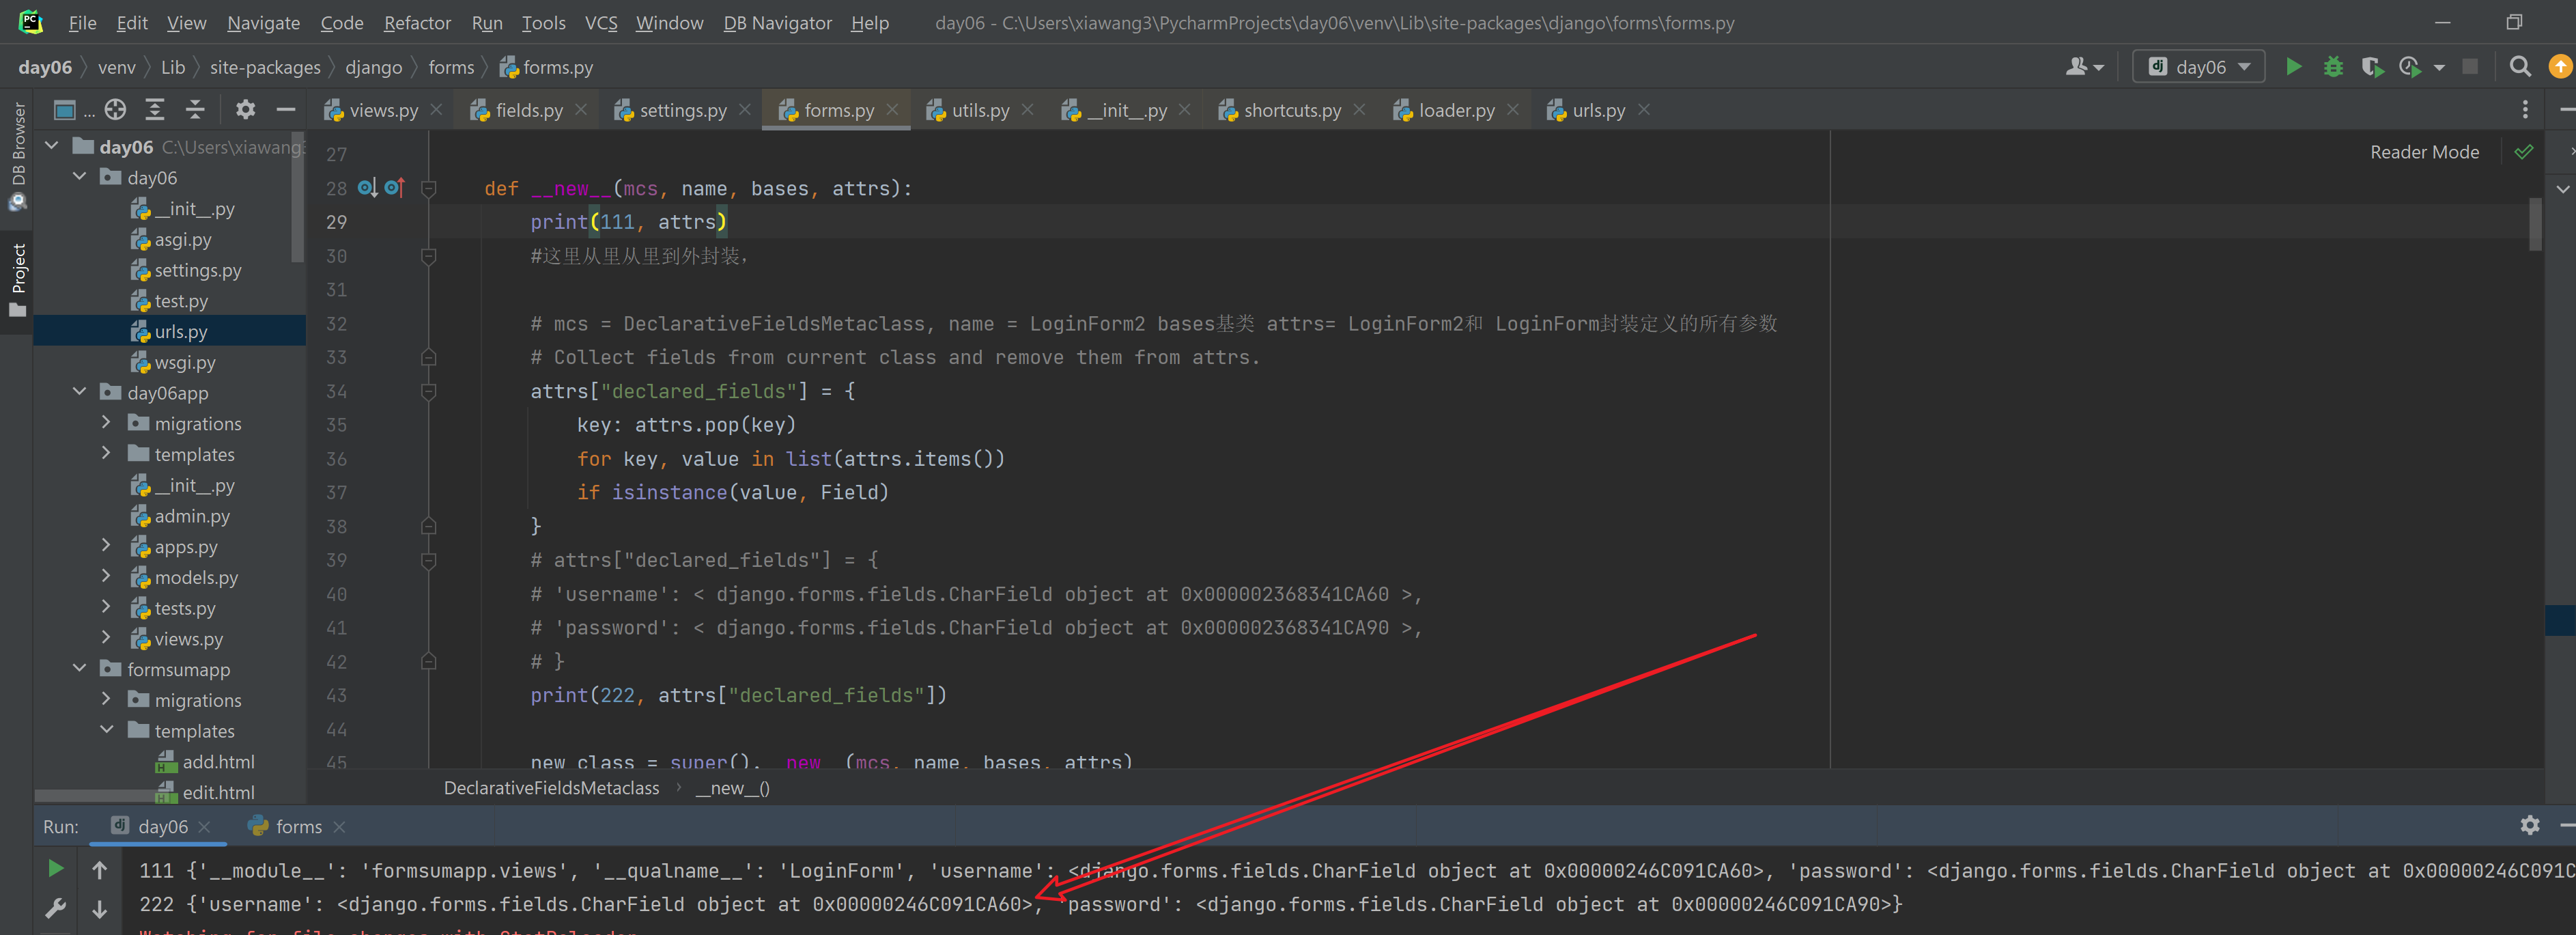Click the editor vertical scrollbar thumb

point(2535,224)
